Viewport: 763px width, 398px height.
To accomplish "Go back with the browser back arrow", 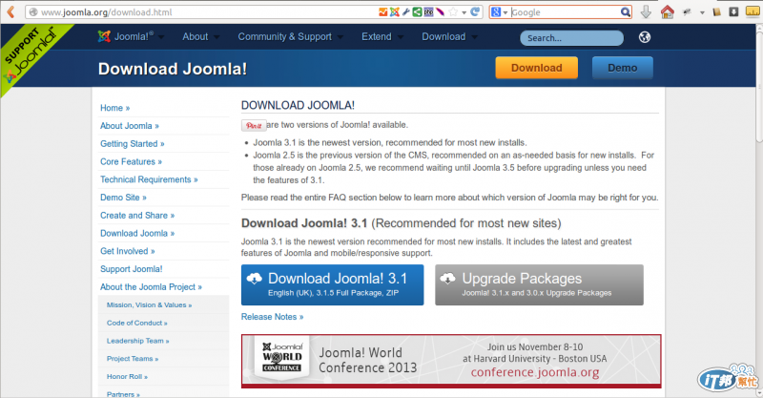I will (10, 11).
